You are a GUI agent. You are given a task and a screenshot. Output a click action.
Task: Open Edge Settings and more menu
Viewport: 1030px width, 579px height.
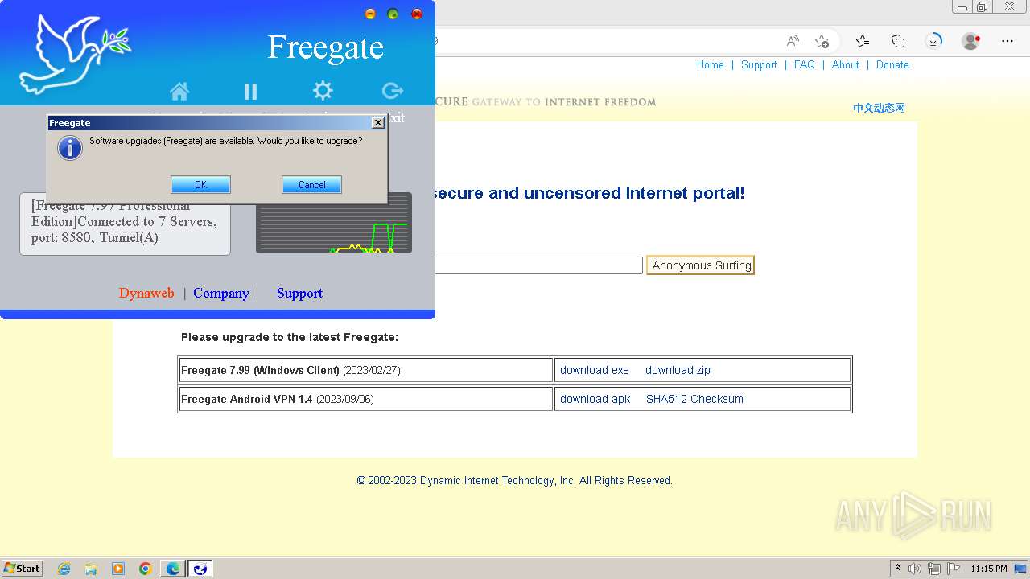(1007, 41)
